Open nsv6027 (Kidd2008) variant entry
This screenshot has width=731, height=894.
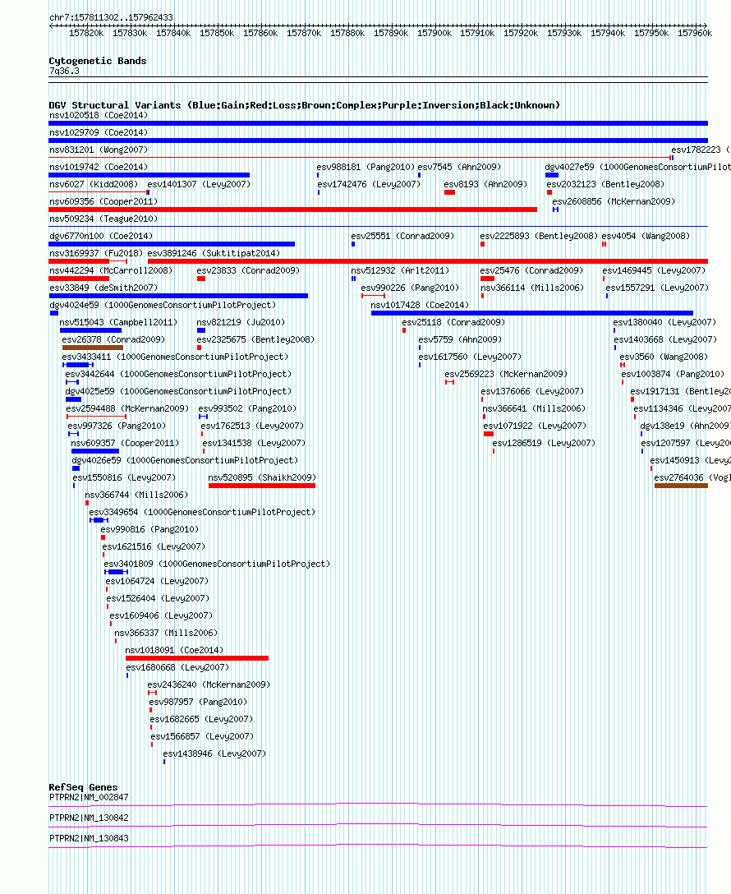(94, 184)
